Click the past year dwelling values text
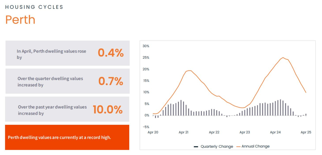The width and height of the screenshot is (322, 155). (52, 110)
